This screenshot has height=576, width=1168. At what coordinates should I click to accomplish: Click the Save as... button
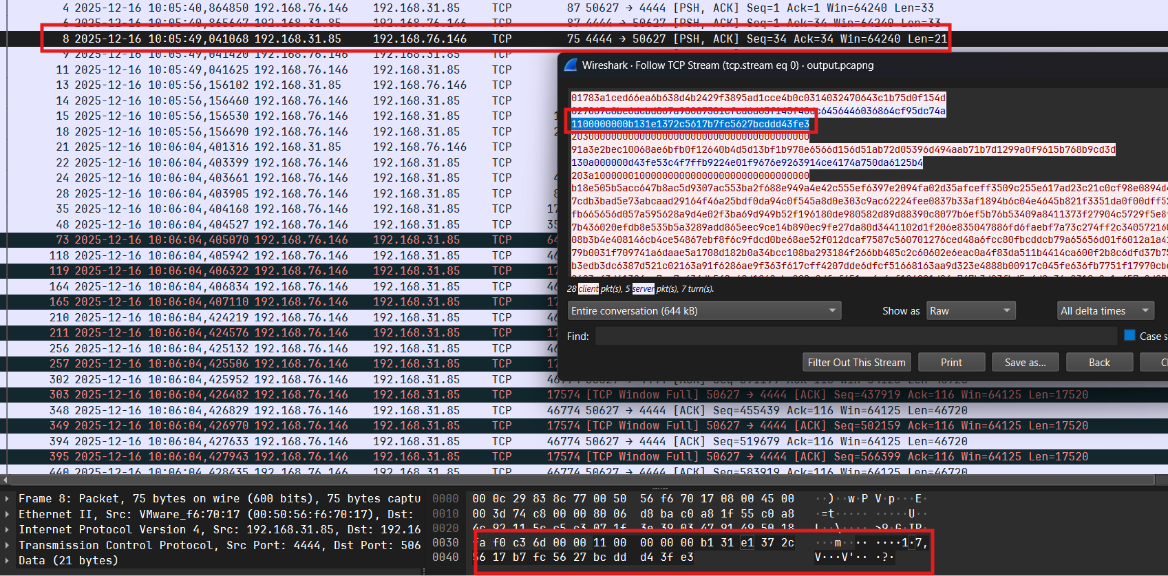coord(1025,363)
